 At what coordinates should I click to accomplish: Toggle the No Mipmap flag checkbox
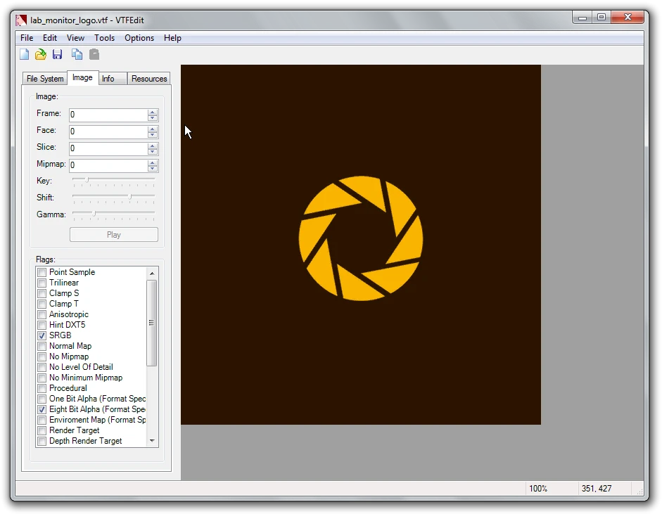pos(42,357)
